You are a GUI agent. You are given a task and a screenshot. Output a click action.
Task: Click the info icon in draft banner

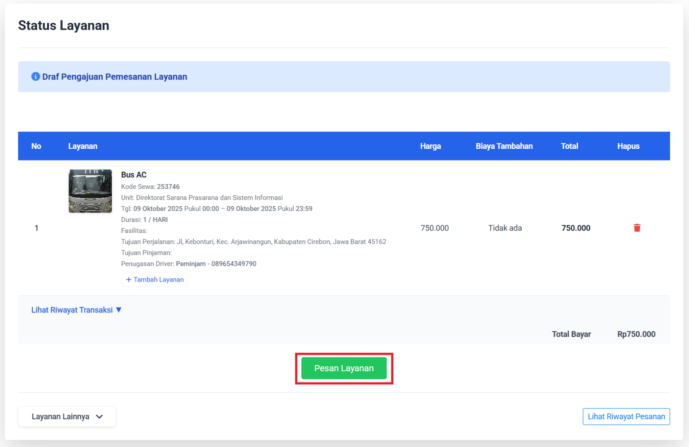(35, 77)
